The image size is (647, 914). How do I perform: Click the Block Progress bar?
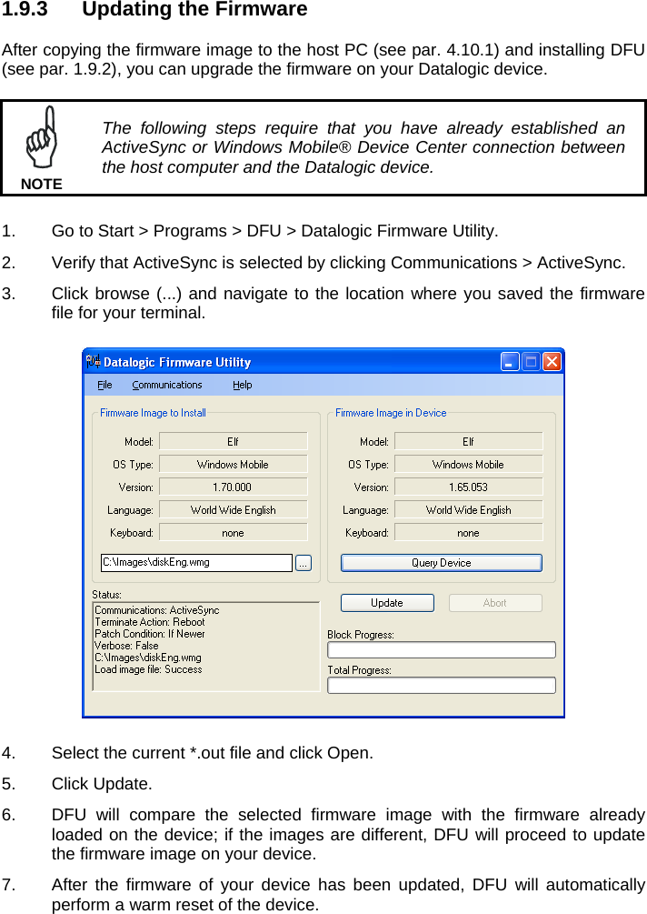[442, 650]
